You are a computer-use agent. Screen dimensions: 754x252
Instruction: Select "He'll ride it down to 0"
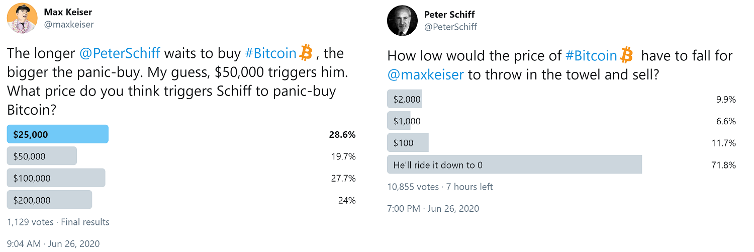click(x=514, y=164)
